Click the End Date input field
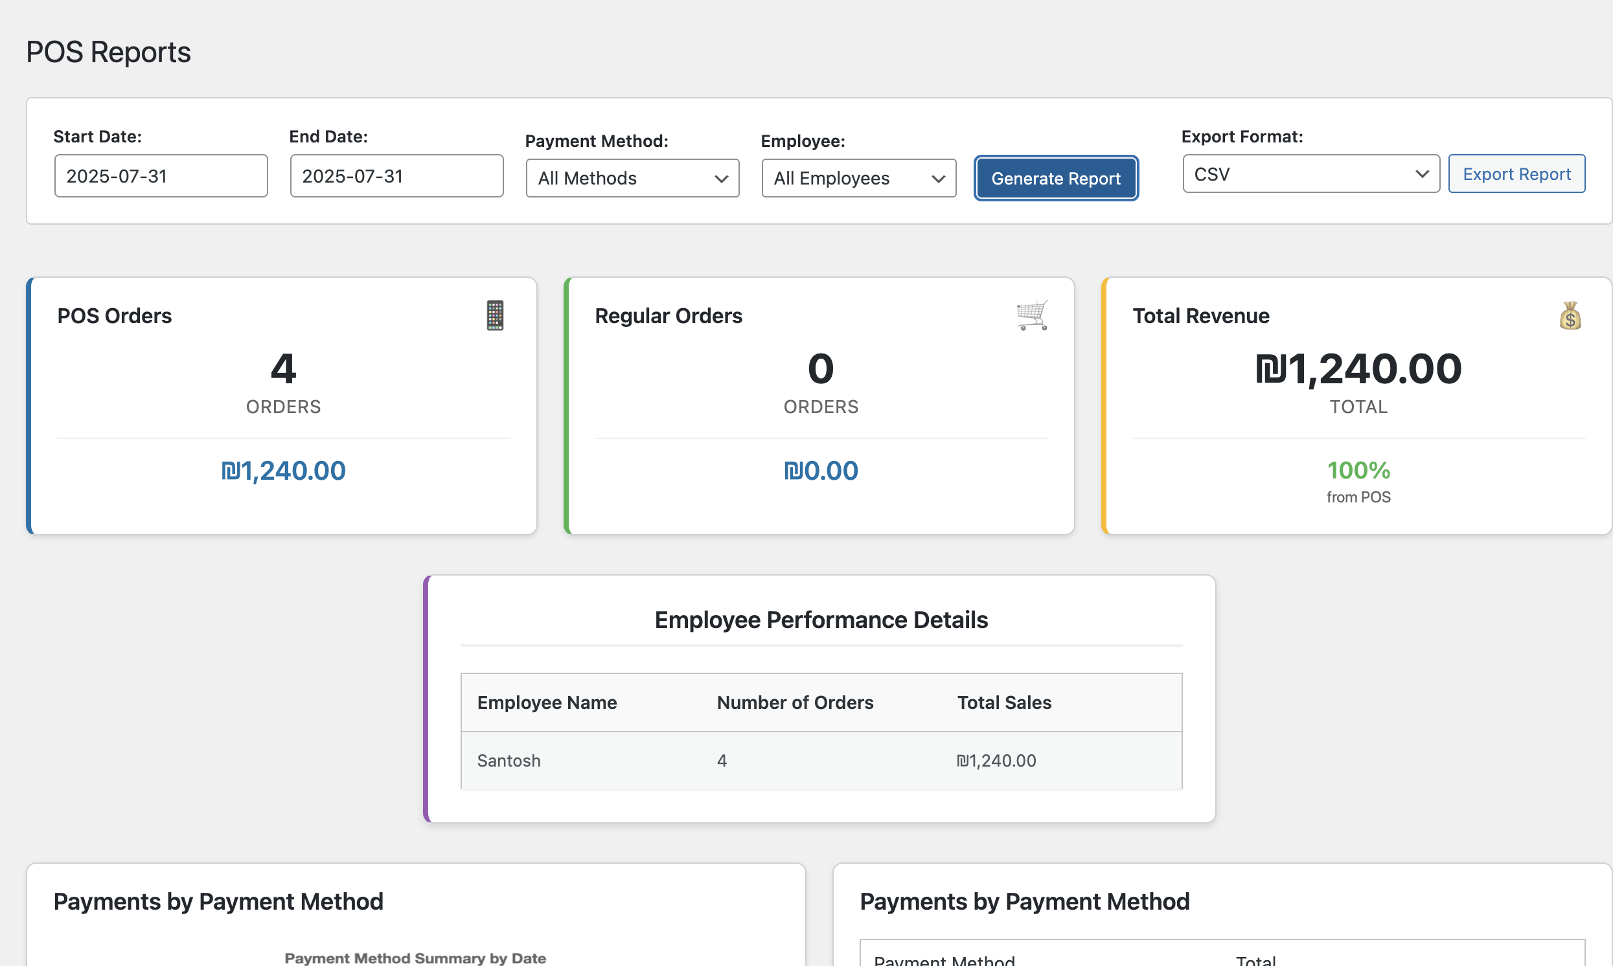The width and height of the screenshot is (1613, 966). click(x=396, y=175)
